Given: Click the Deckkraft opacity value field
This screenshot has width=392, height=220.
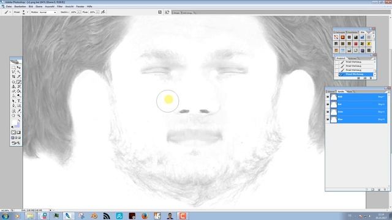Looking at the screenshot, I should (73, 12).
